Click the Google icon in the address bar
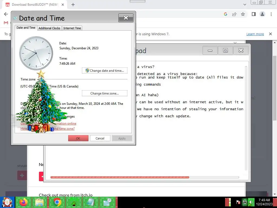Screen dimensions: 277x208 click(x=225, y=14)
